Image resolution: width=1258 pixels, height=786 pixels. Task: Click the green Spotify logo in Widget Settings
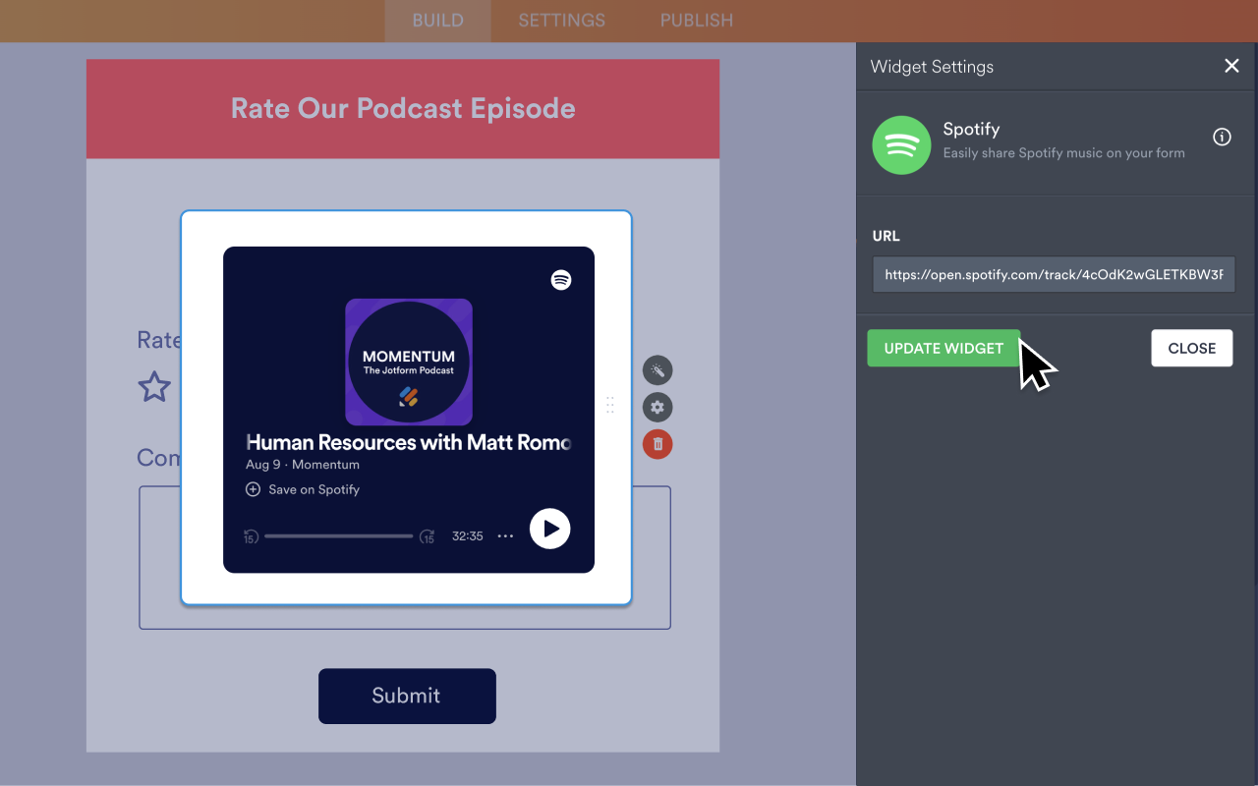click(901, 144)
